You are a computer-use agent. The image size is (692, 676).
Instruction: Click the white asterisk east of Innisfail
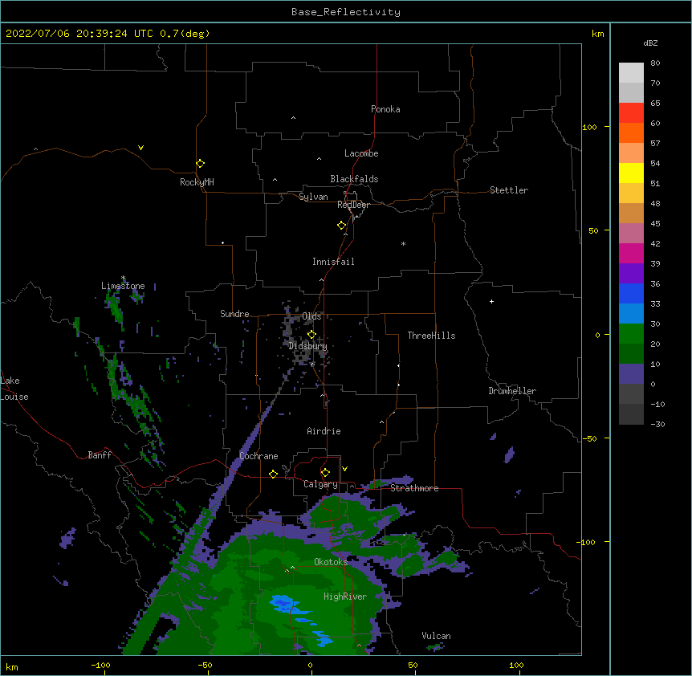pyautogui.click(x=403, y=243)
